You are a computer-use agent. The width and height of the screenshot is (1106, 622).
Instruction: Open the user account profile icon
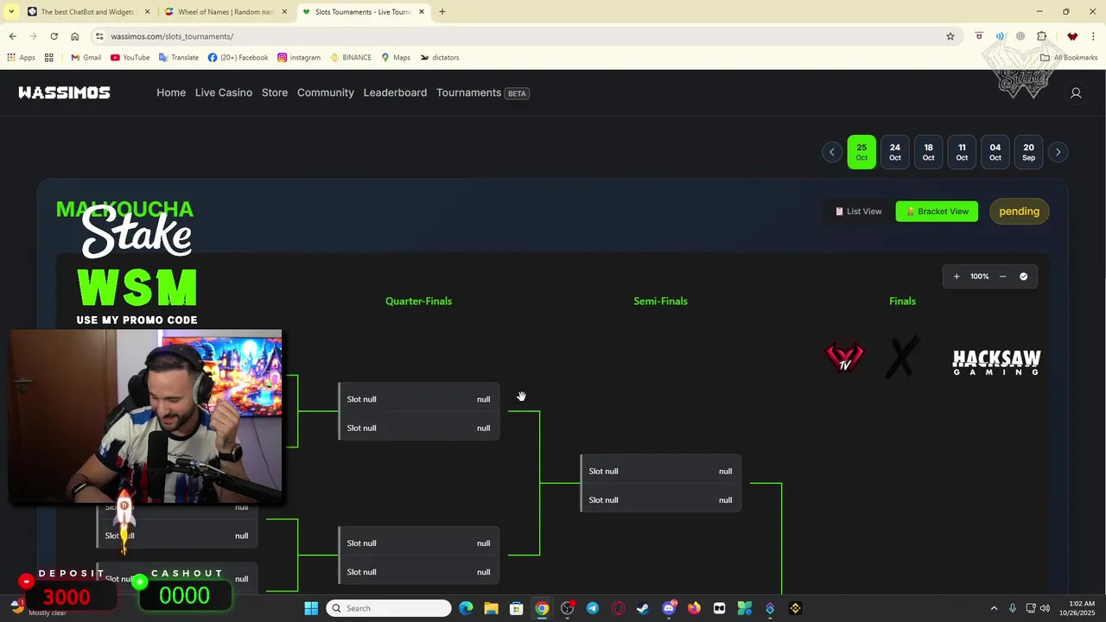[1076, 92]
